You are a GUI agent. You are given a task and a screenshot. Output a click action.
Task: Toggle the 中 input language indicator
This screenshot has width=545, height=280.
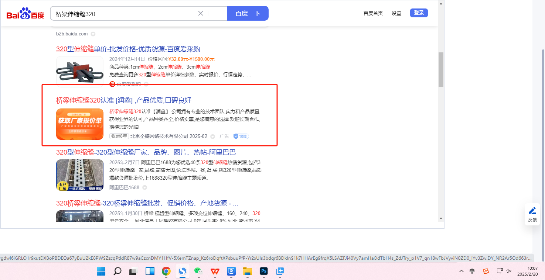(x=472, y=271)
